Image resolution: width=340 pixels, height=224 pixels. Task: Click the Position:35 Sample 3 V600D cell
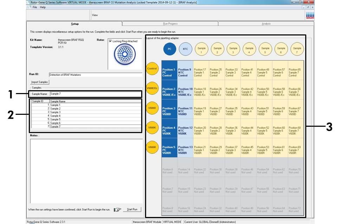pos(233,109)
